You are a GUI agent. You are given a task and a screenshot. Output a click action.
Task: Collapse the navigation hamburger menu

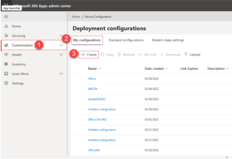[6, 17]
